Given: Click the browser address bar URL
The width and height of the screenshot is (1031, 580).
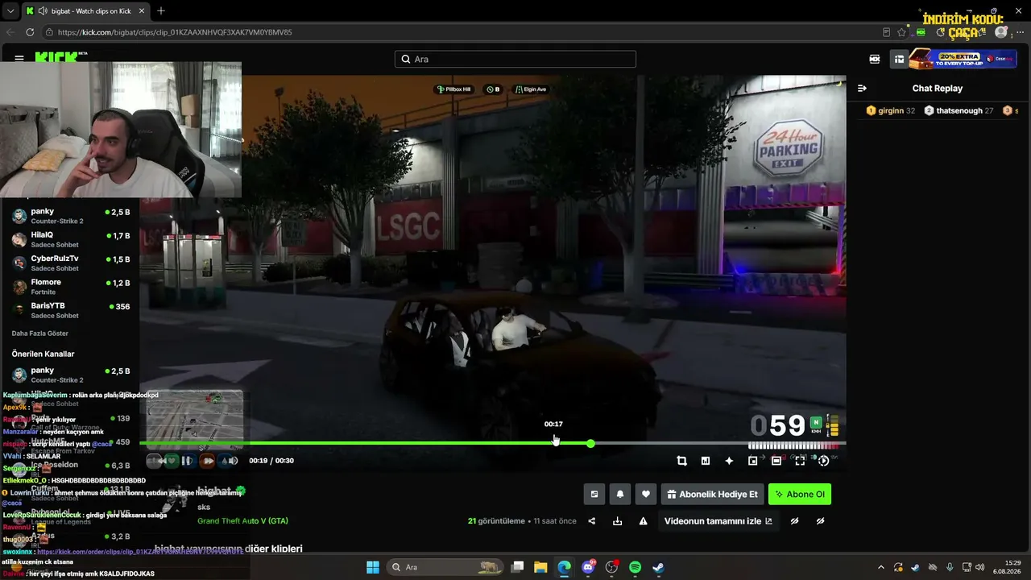Looking at the screenshot, I should tap(175, 32).
